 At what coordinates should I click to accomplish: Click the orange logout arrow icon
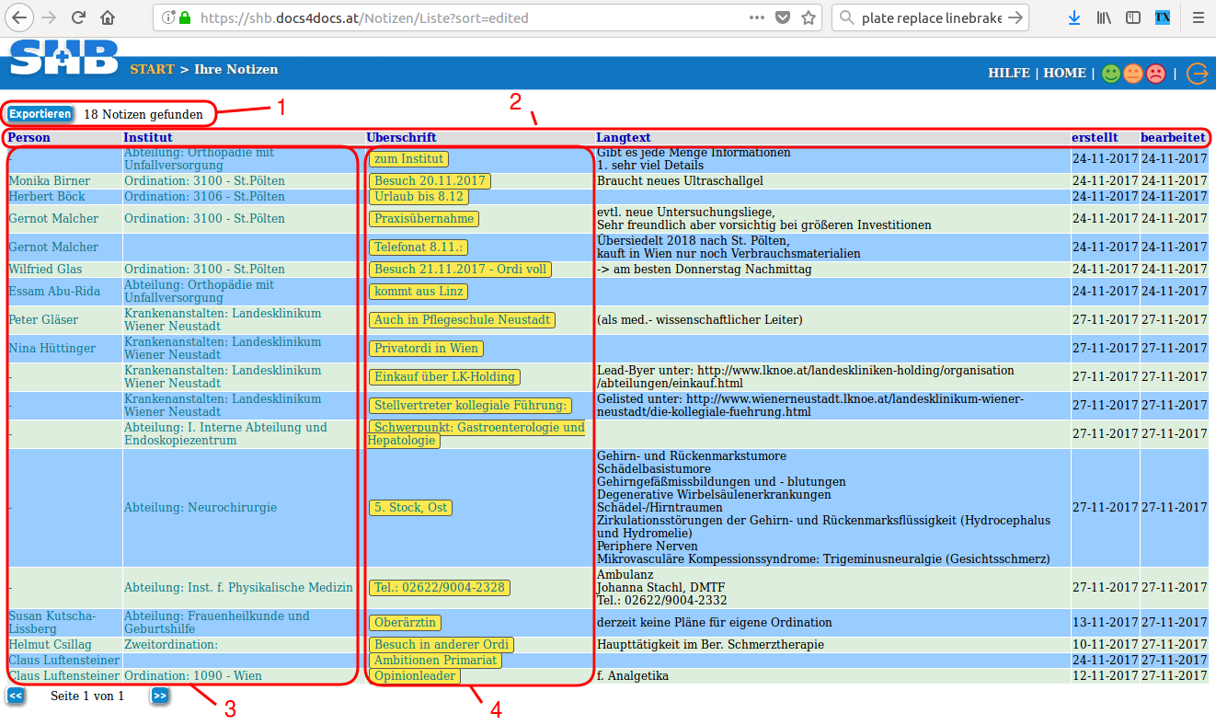[1197, 74]
